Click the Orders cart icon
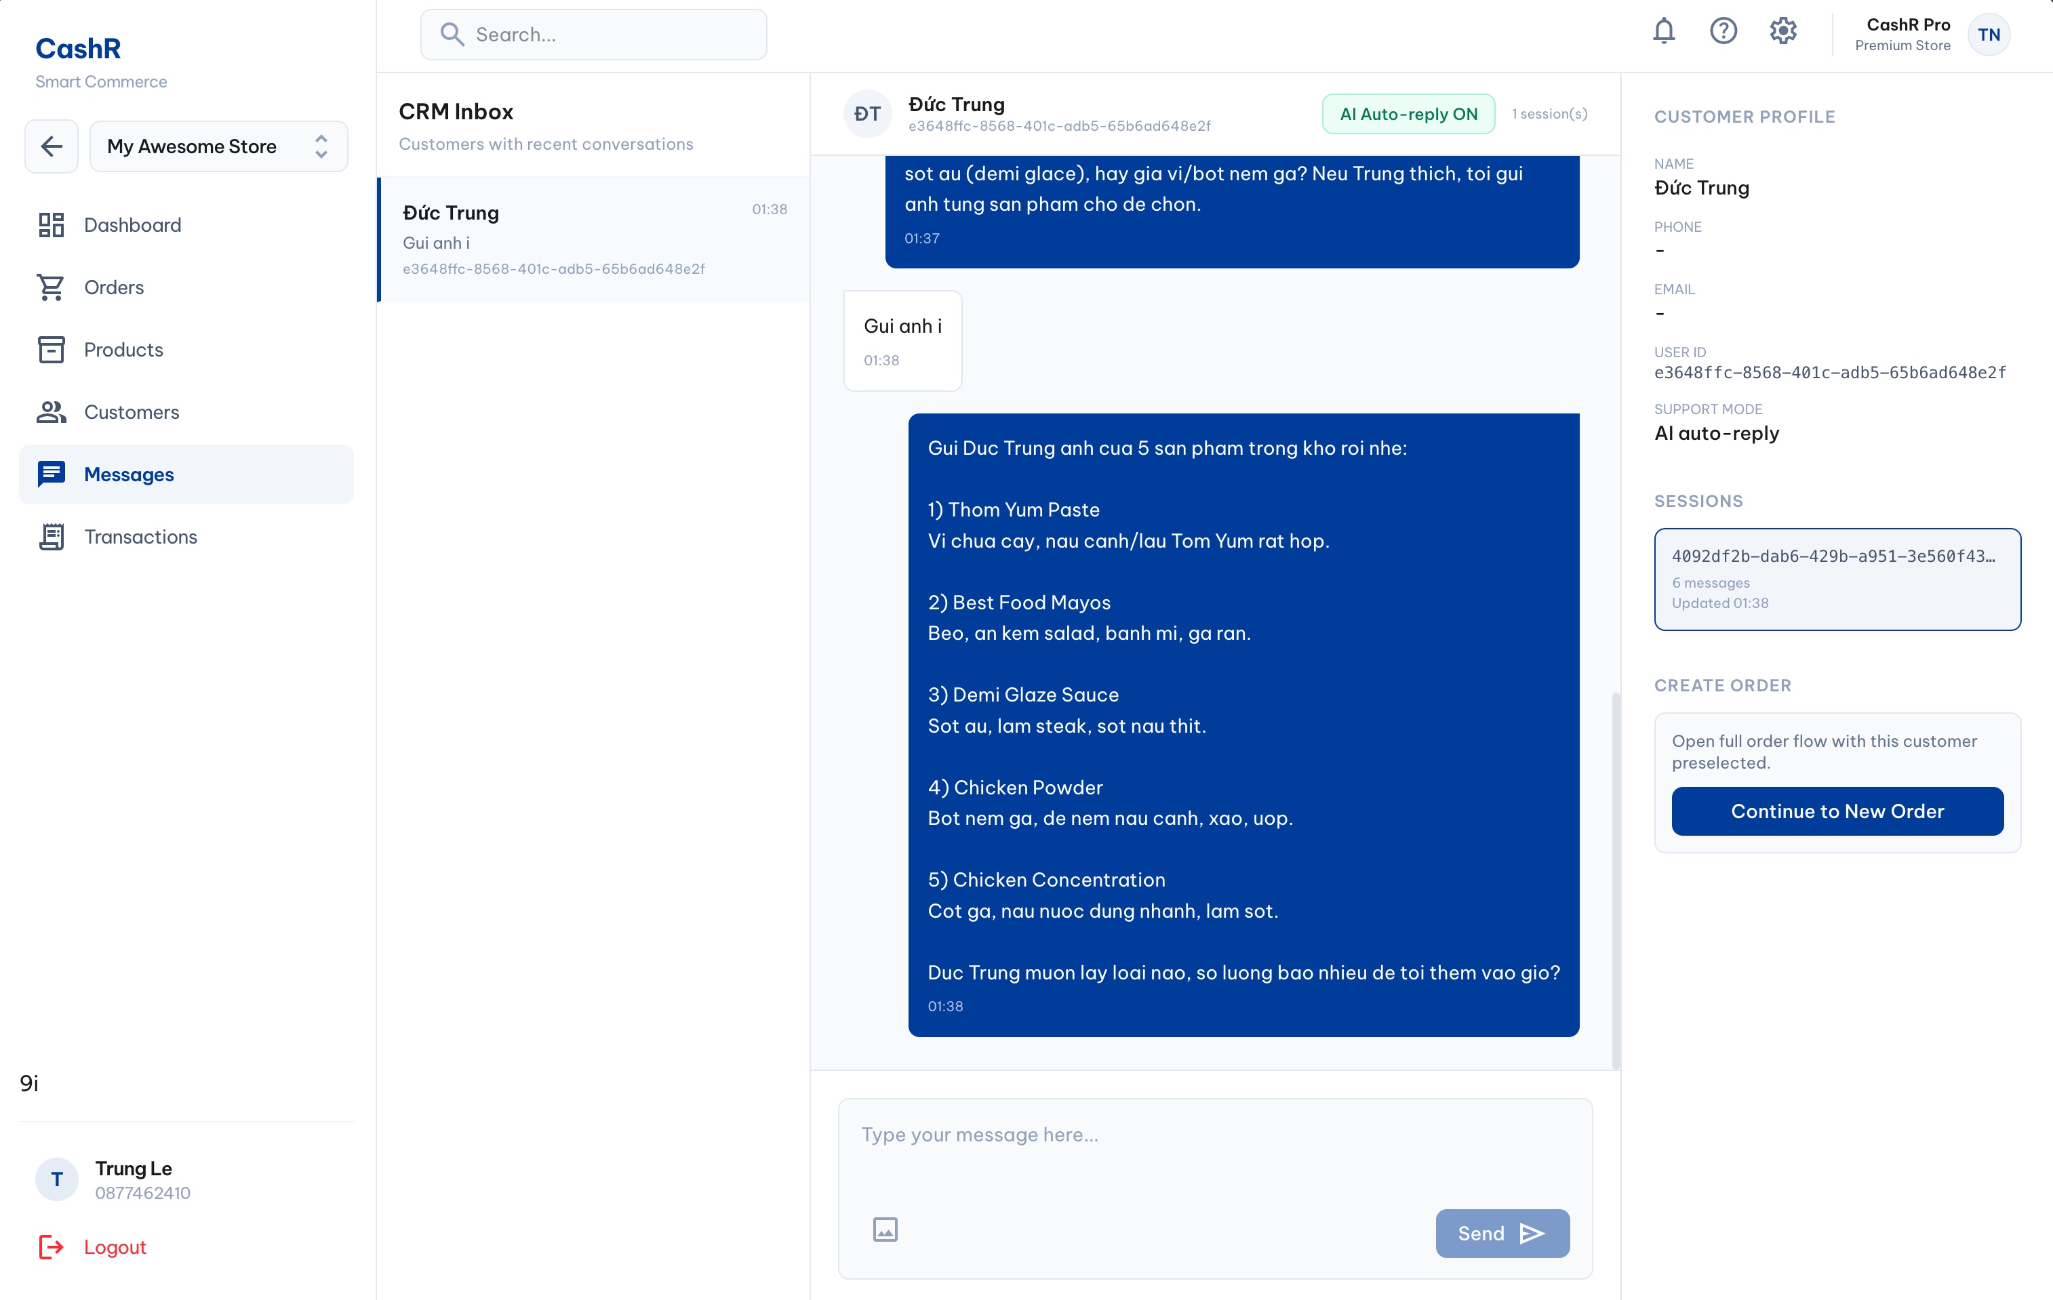 point(51,287)
